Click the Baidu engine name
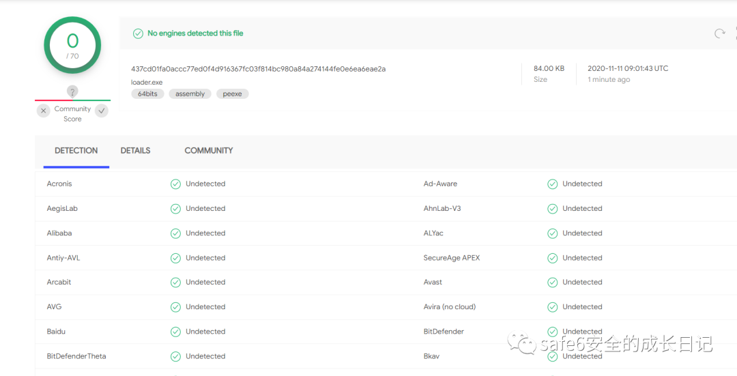Image resolution: width=737 pixels, height=376 pixels. click(56, 332)
